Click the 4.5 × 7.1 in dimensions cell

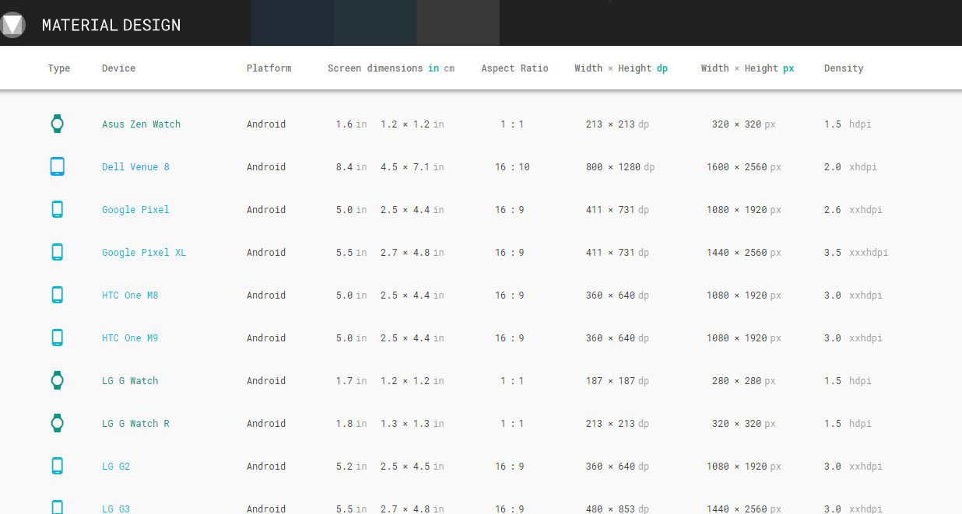point(413,167)
